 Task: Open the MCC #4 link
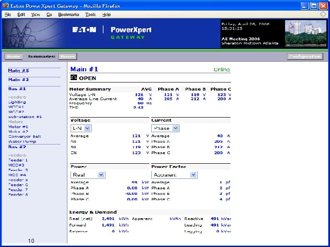point(17,175)
